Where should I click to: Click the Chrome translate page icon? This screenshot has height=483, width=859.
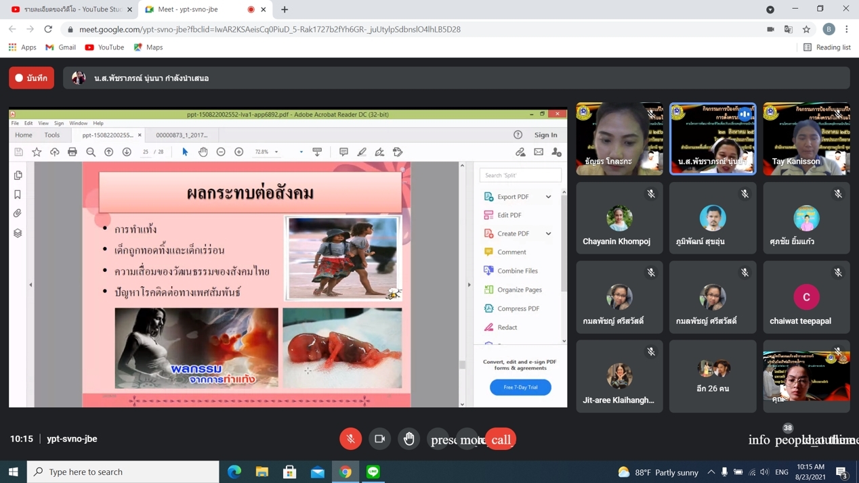click(789, 29)
